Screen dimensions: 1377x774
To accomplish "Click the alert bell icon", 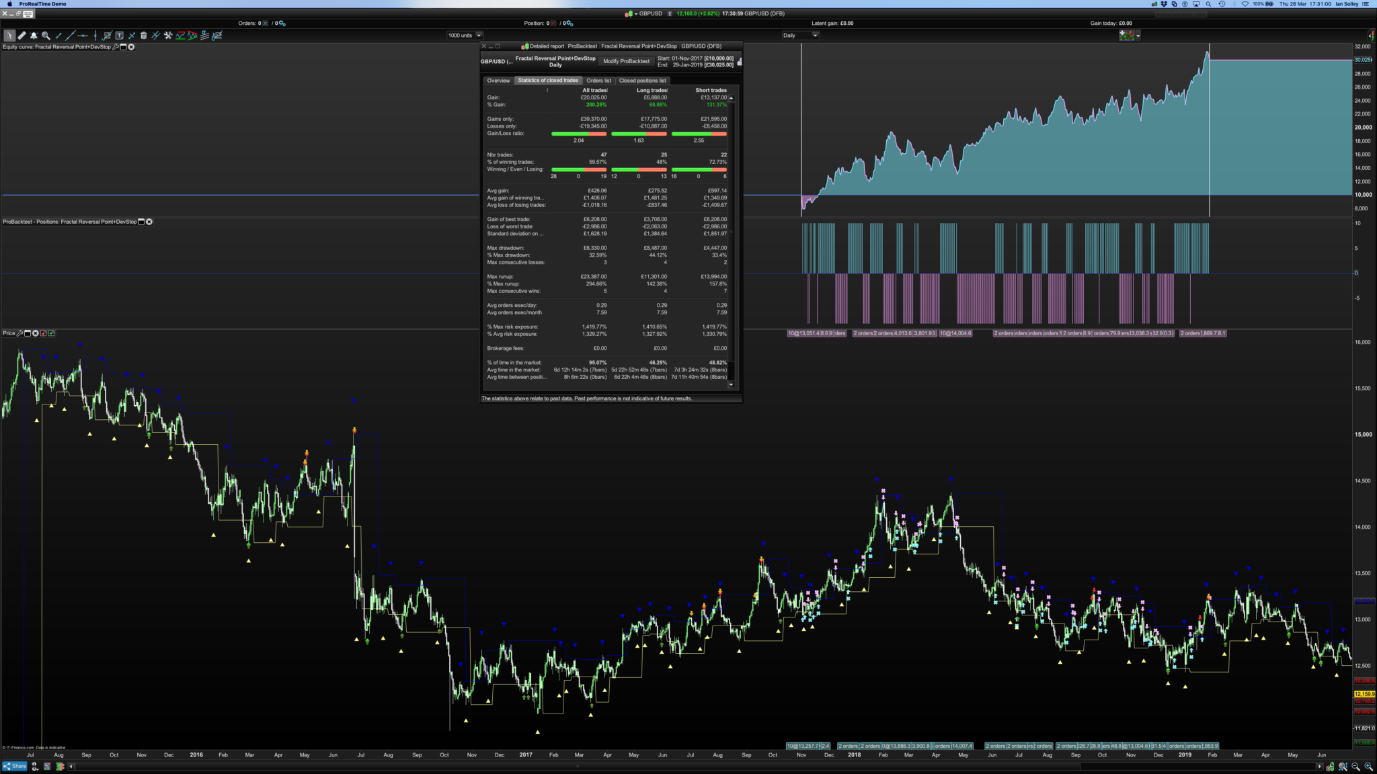I will click(x=34, y=36).
